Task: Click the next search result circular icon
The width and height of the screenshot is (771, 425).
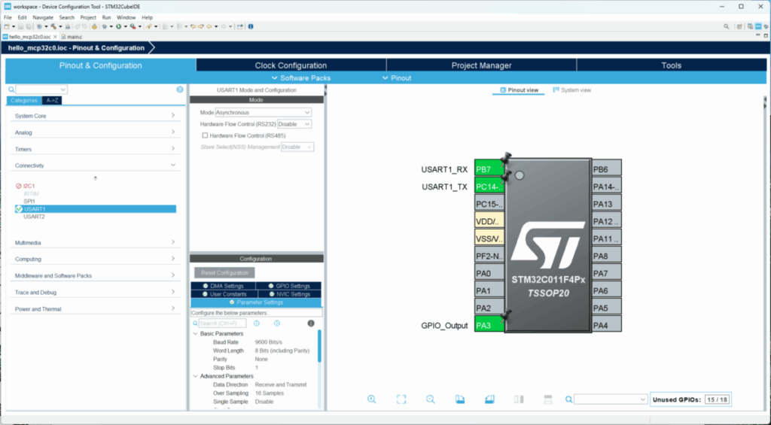Action: [x=277, y=323]
